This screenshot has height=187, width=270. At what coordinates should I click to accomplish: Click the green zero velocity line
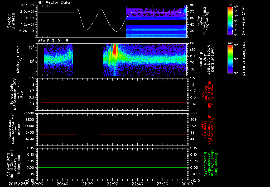point(112,167)
